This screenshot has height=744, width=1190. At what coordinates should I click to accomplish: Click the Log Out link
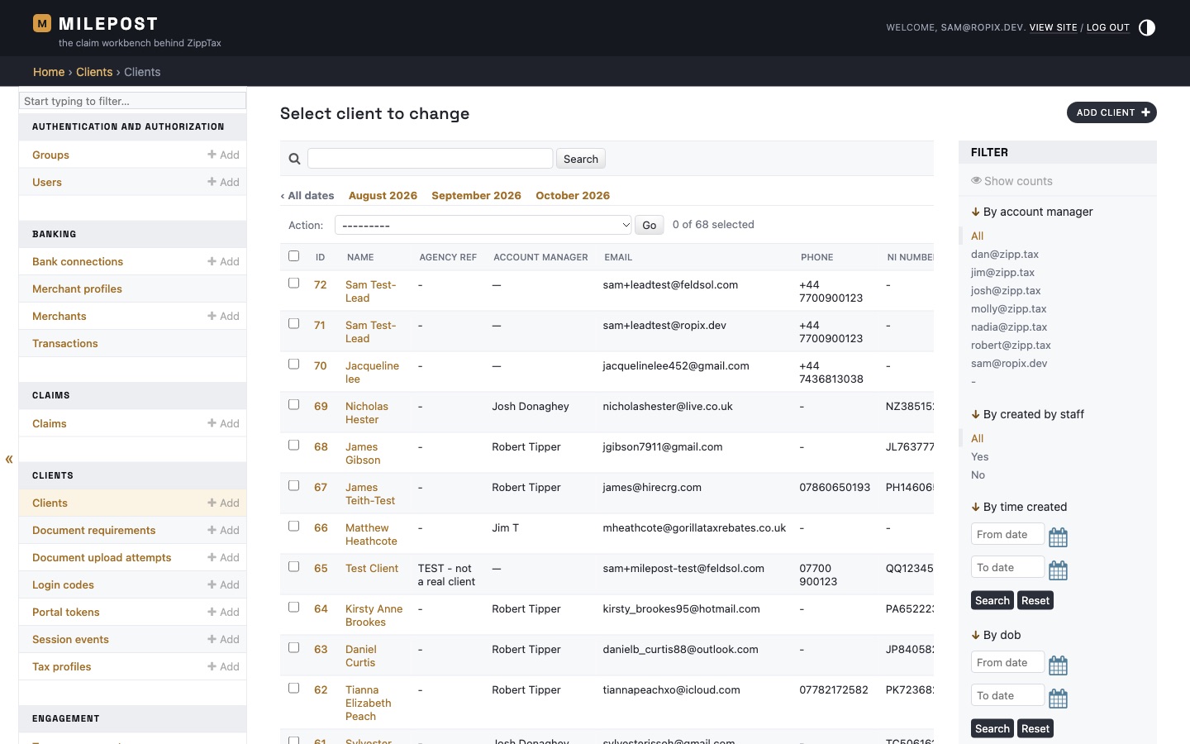1108,27
